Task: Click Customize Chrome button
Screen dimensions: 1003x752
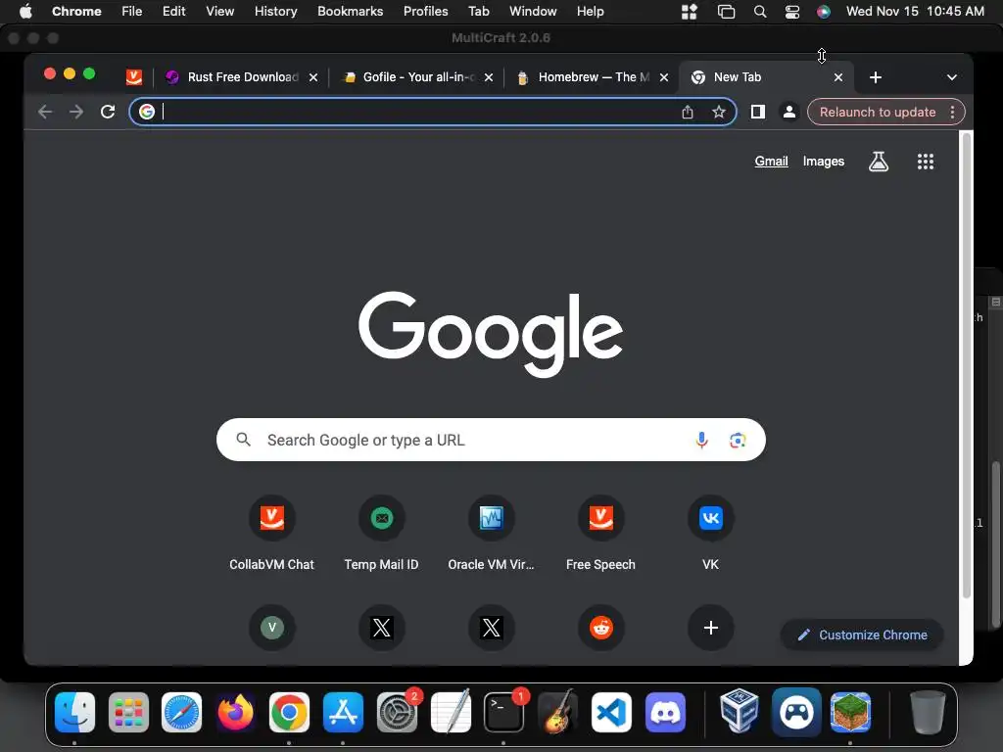Action: [x=862, y=634]
